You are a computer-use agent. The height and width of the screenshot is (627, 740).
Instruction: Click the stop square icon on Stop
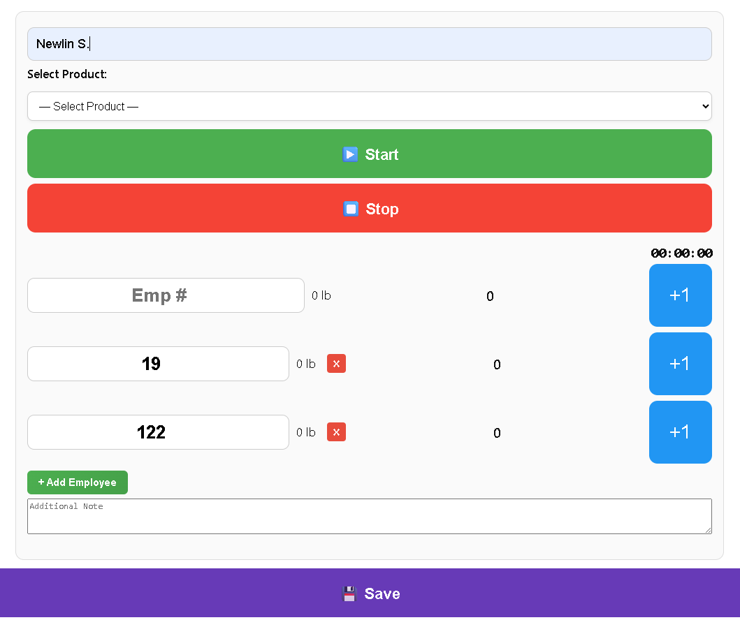click(351, 208)
